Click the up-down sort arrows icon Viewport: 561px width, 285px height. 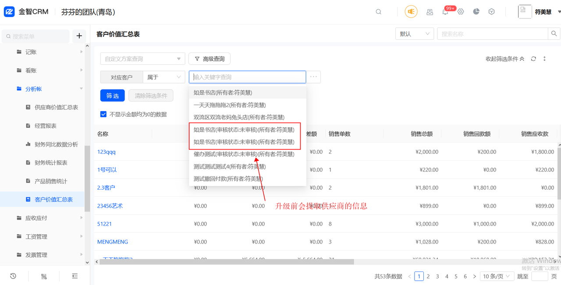(544, 59)
